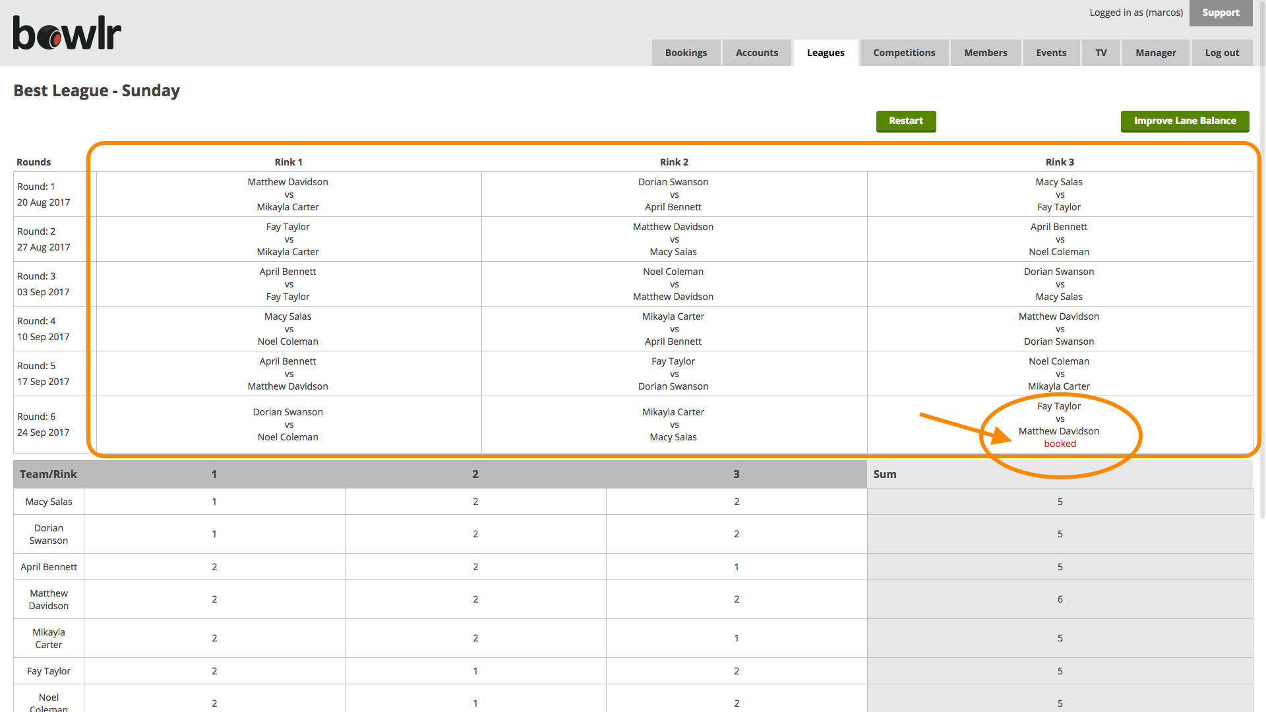Select Round 2 Rink 1 match Taylor vs Carter
Viewport: 1266px width, 712px height.
tap(288, 239)
